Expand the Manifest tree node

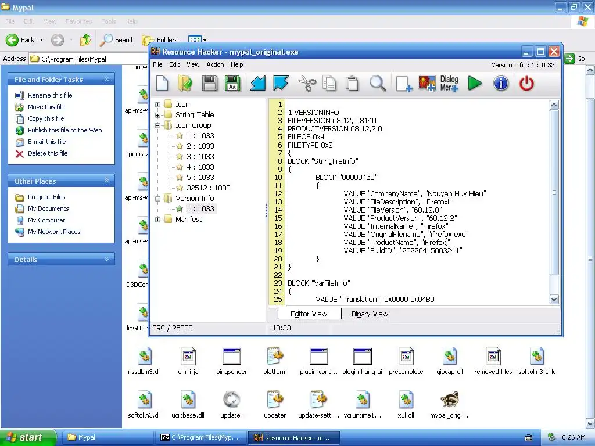(158, 220)
